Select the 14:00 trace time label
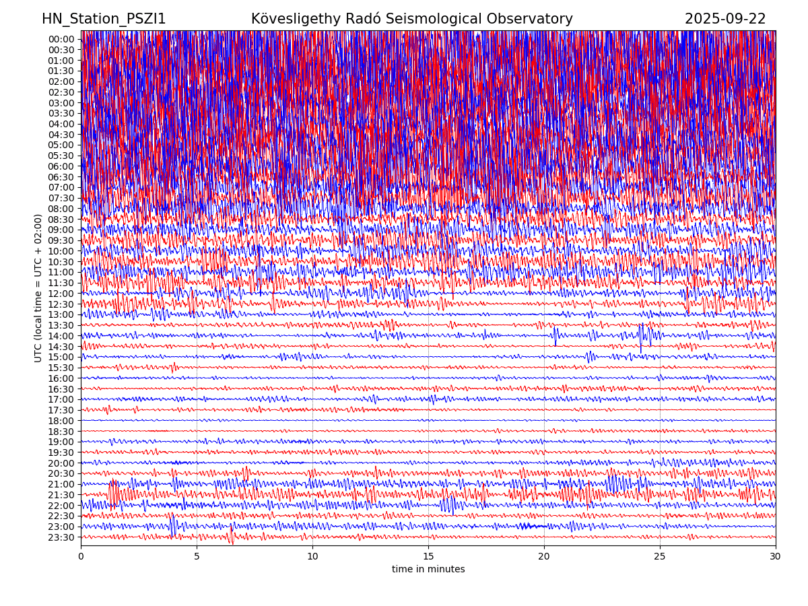This screenshot has height=606, width=808. pyautogui.click(x=61, y=336)
